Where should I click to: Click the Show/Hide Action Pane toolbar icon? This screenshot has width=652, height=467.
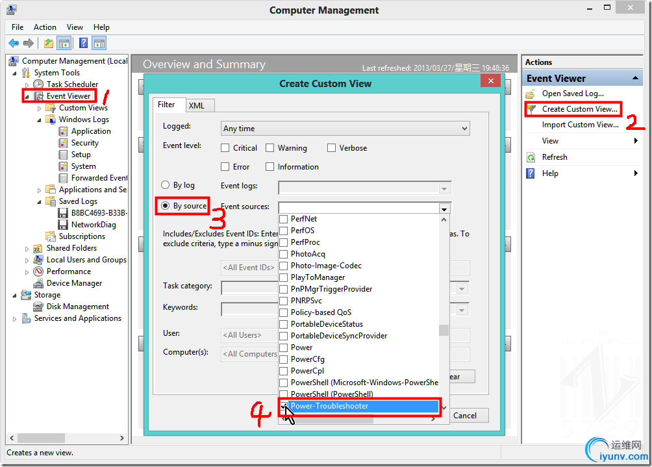click(99, 43)
